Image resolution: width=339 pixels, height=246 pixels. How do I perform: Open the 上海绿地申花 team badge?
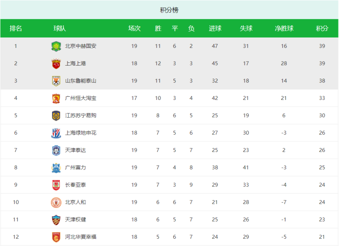point(56,133)
